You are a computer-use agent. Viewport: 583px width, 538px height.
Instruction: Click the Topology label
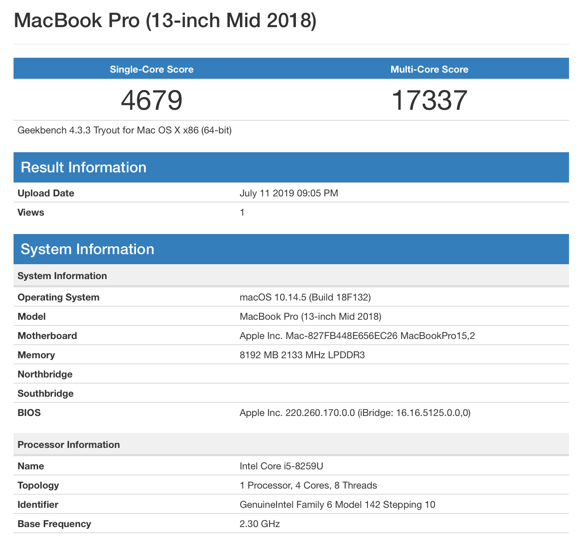[x=38, y=486]
